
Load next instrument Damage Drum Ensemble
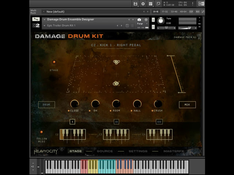tap(133, 19)
